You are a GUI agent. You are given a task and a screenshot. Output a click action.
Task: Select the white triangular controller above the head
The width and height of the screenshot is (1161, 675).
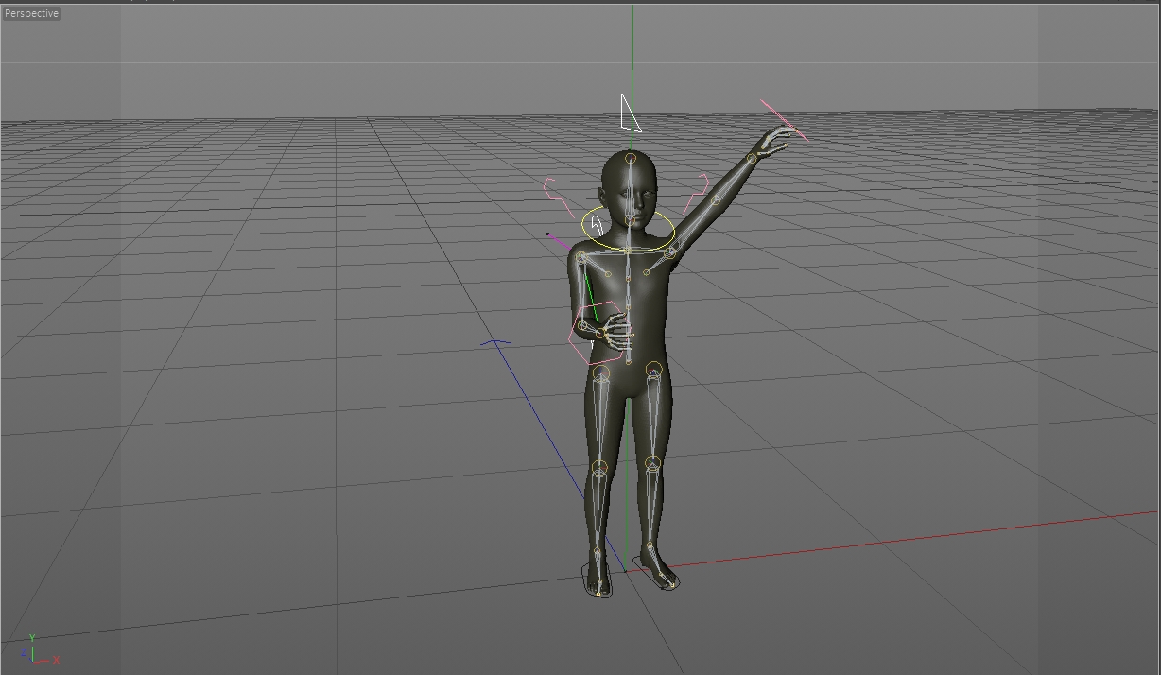coord(630,112)
